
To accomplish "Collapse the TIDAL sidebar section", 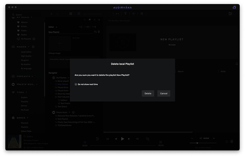I will [x=26, y=92].
